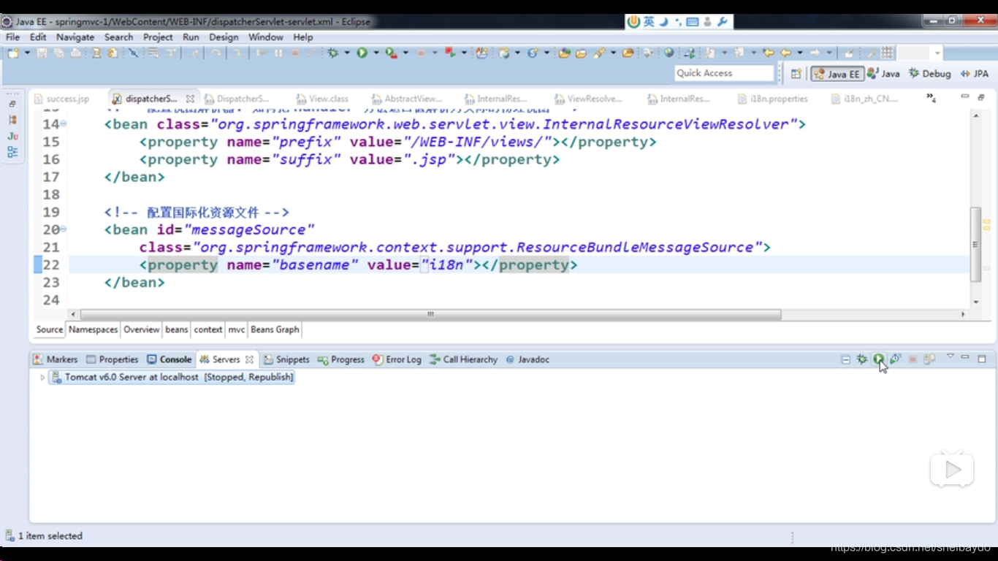Fold the bean element at line 20
This screenshot has height=561, width=998.
(x=64, y=229)
